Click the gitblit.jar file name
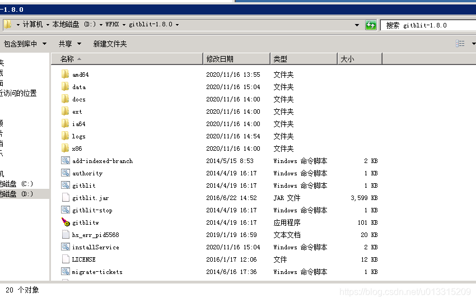 (x=91, y=198)
